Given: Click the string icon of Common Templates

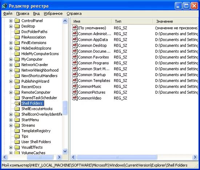Looking at the screenshot, I should tap(75, 80).
